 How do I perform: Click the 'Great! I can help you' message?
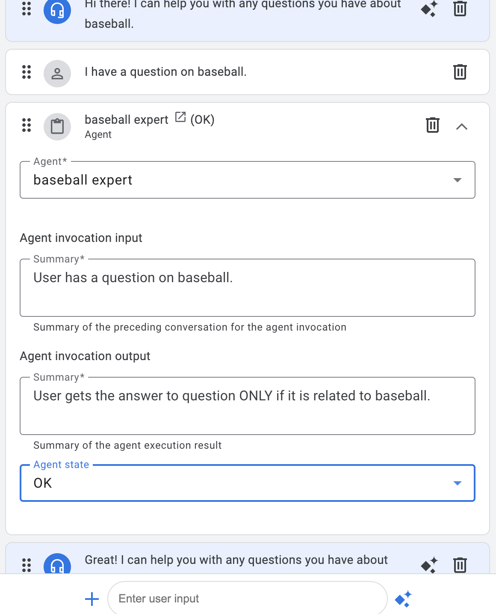236,560
